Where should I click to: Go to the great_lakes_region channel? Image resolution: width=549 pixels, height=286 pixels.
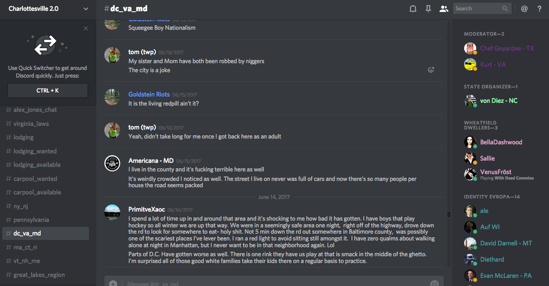(39, 275)
